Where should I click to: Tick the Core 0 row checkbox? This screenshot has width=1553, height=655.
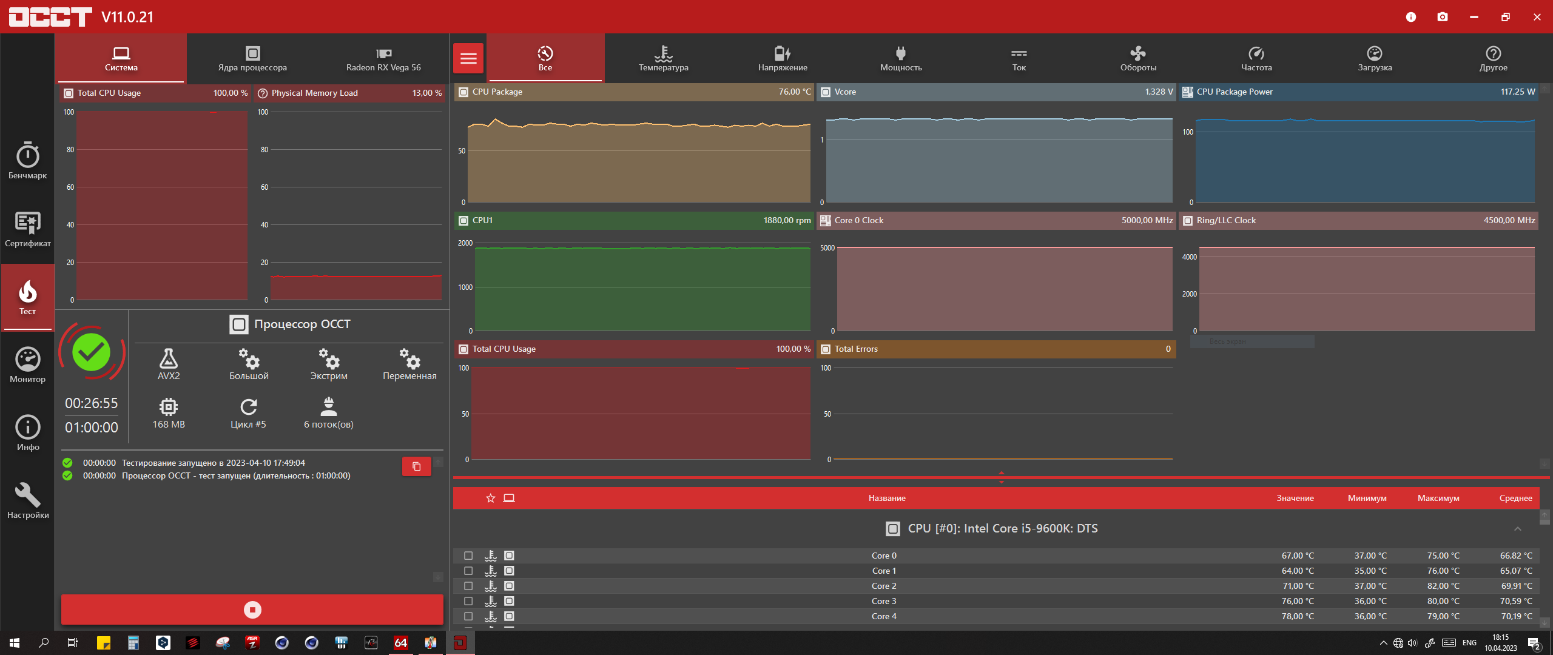point(468,556)
